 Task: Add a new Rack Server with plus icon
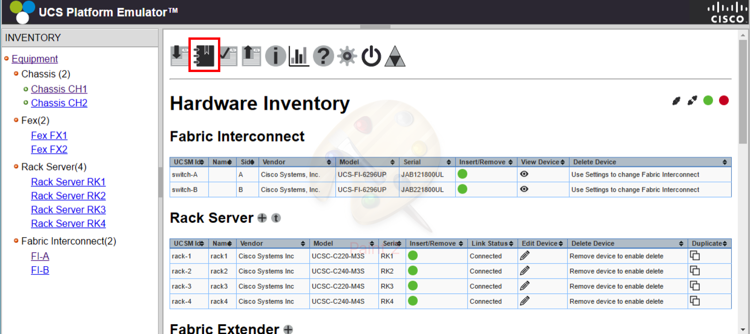(x=262, y=218)
